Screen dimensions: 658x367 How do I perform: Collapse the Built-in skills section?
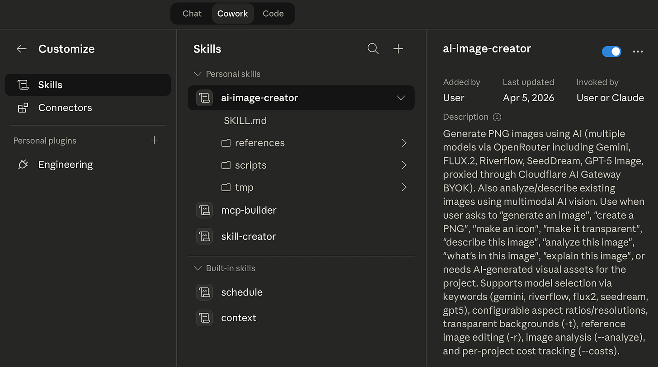197,268
